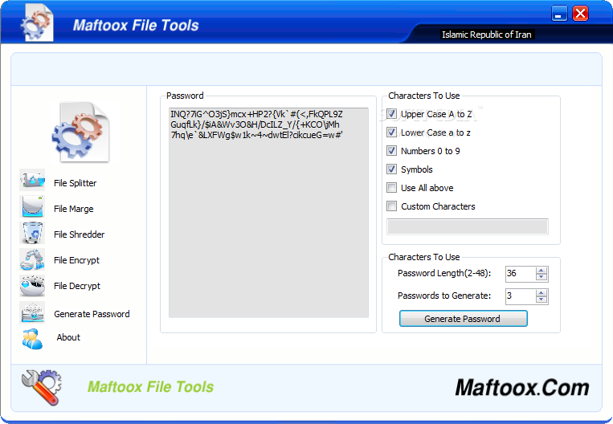Open the About section label
Image resolution: width=613 pixels, height=424 pixels.
(68, 337)
